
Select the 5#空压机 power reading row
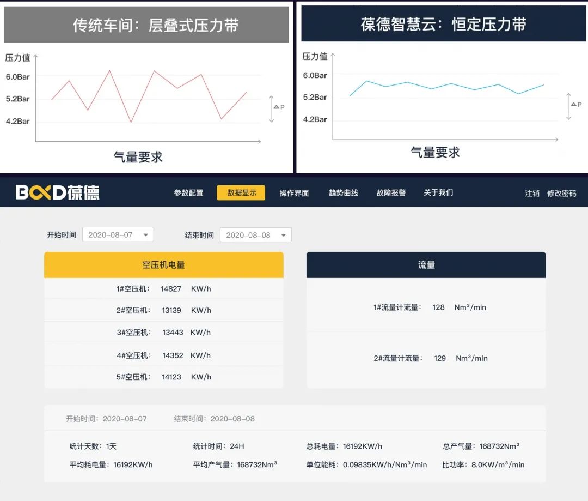(163, 376)
